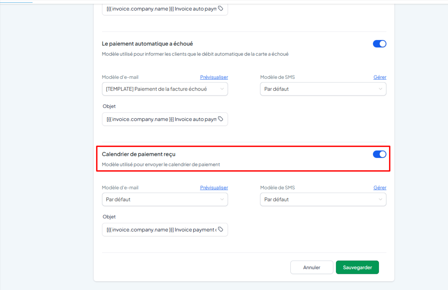Toggle 'Calendrier de paiement reçu' switch
The width and height of the screenshot is (448, 290).
tap(379, 154)
